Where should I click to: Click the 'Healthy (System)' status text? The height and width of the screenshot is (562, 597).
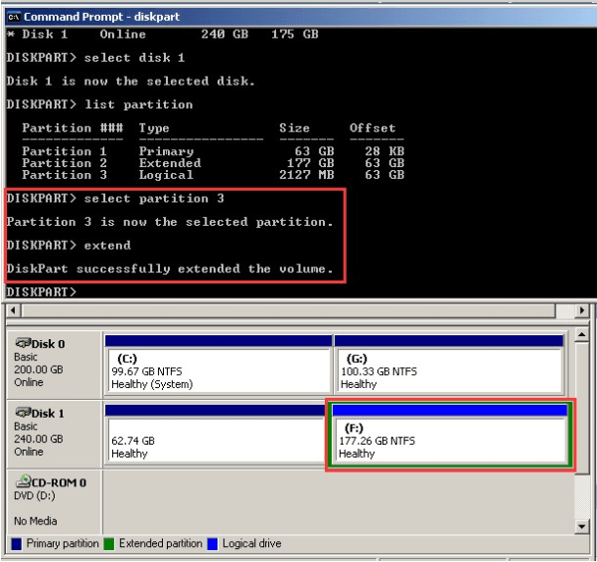tap(152, 384)
